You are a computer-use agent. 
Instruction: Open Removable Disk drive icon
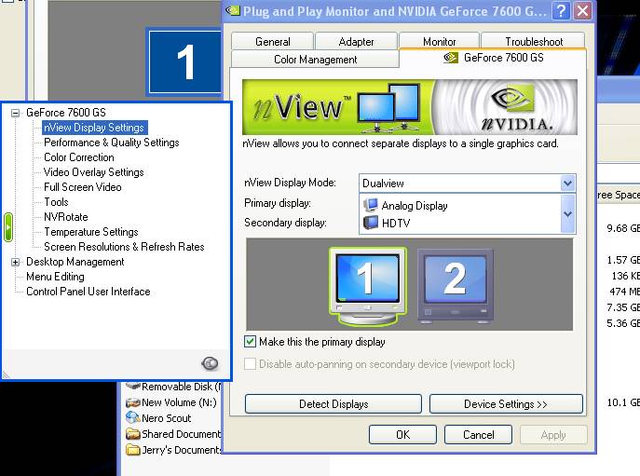pyautogui.click(x=133, y=386)
